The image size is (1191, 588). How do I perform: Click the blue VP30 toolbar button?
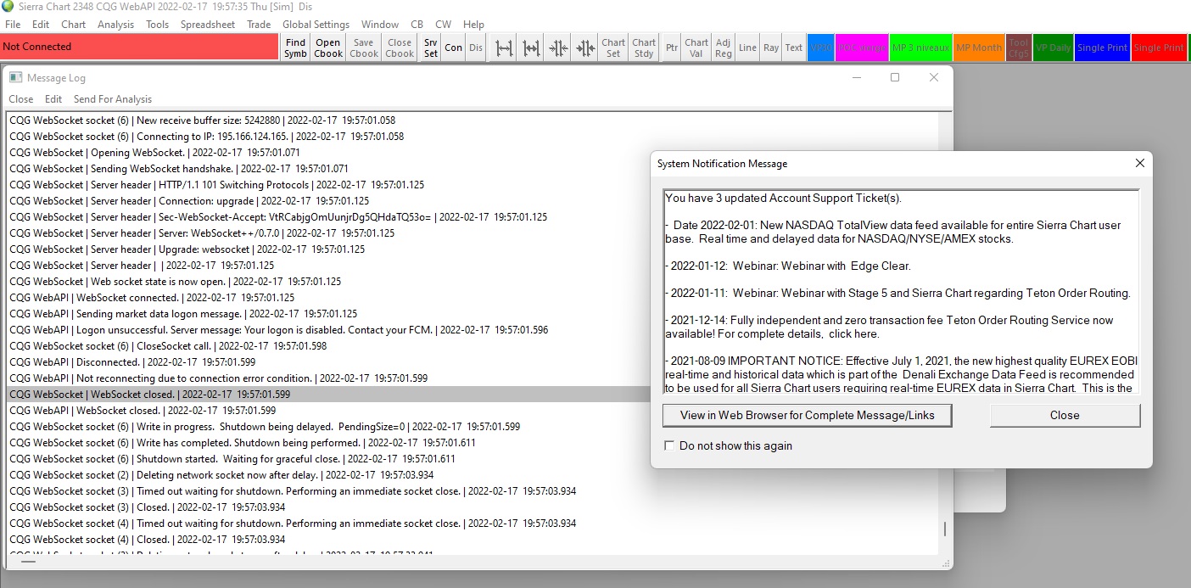(821, 48)
